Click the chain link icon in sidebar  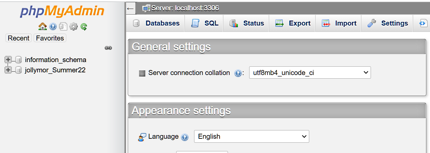coord(108,48)
